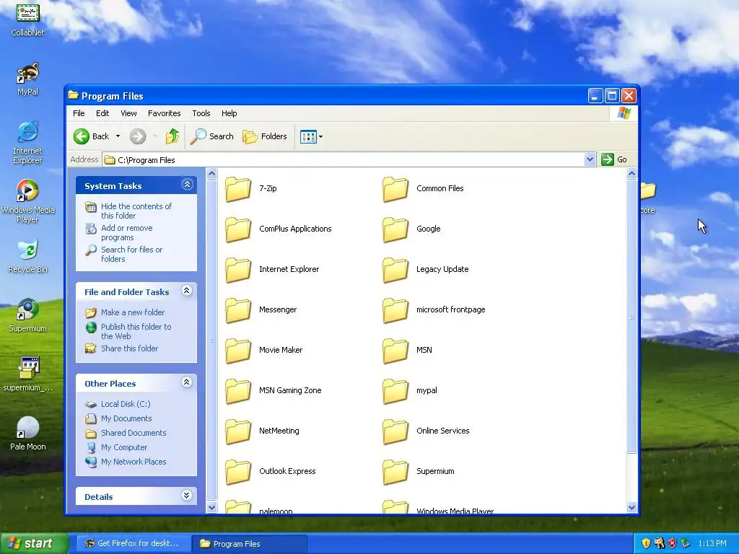Select the NetMeeting folder icon

238,431
